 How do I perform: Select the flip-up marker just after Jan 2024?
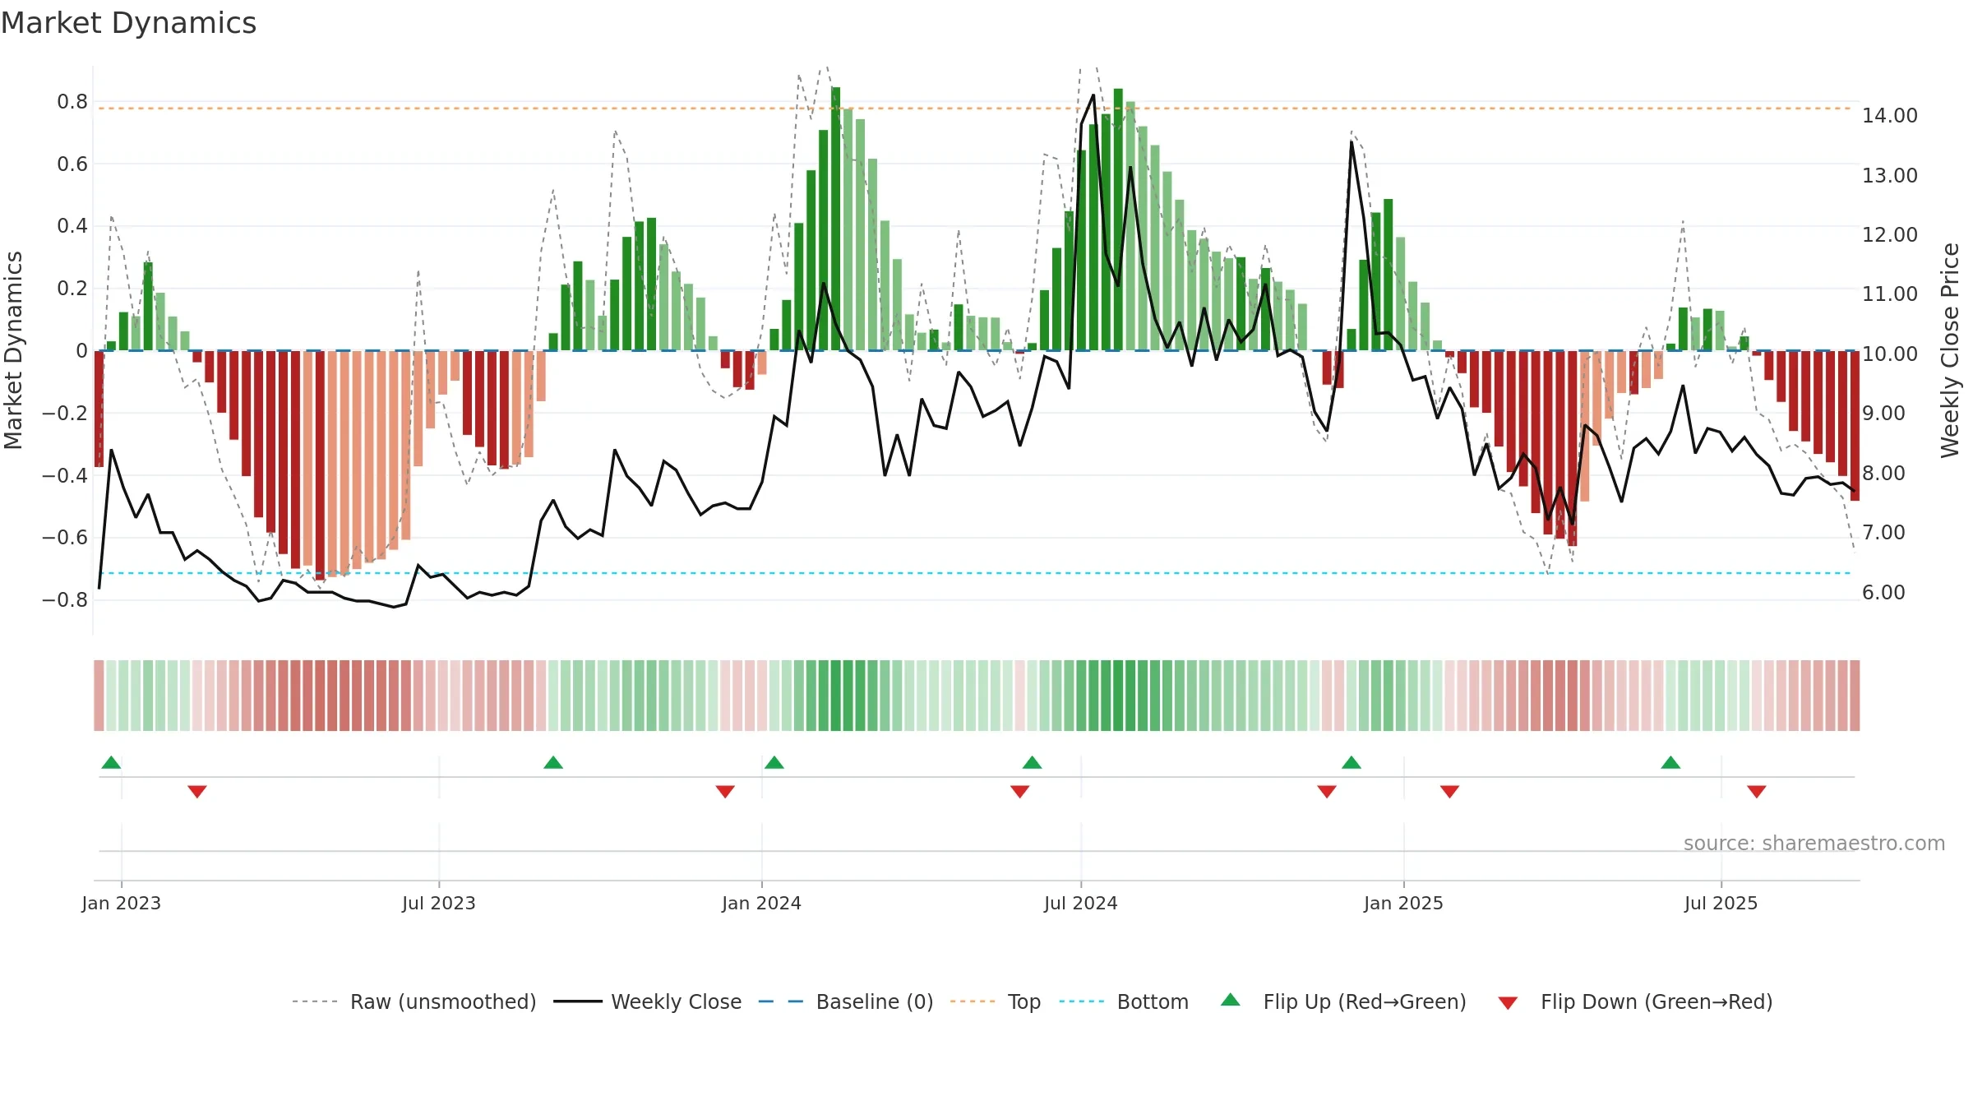[774, 762]
